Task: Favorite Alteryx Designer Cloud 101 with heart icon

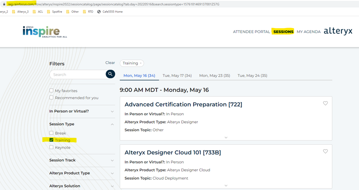Action: tap(325, 152)
